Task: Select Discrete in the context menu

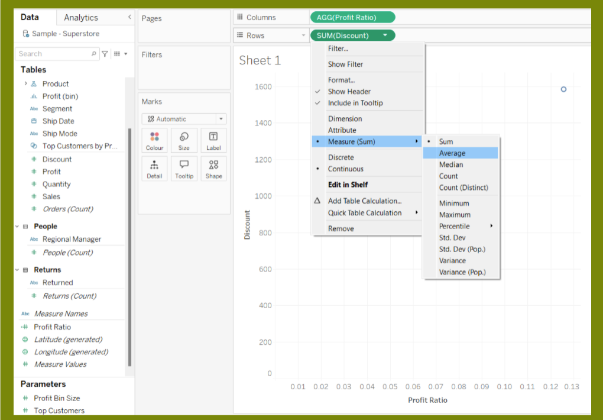Action: click(341, 157)
